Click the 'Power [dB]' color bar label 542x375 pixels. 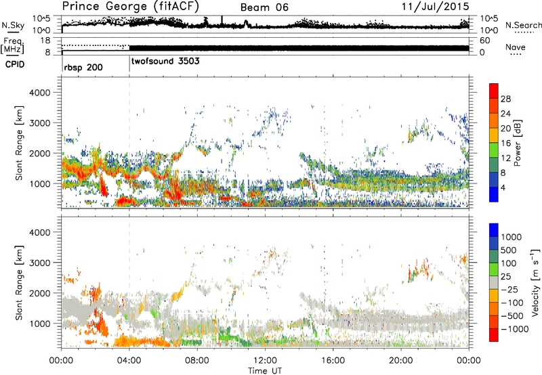pos(517,143)
